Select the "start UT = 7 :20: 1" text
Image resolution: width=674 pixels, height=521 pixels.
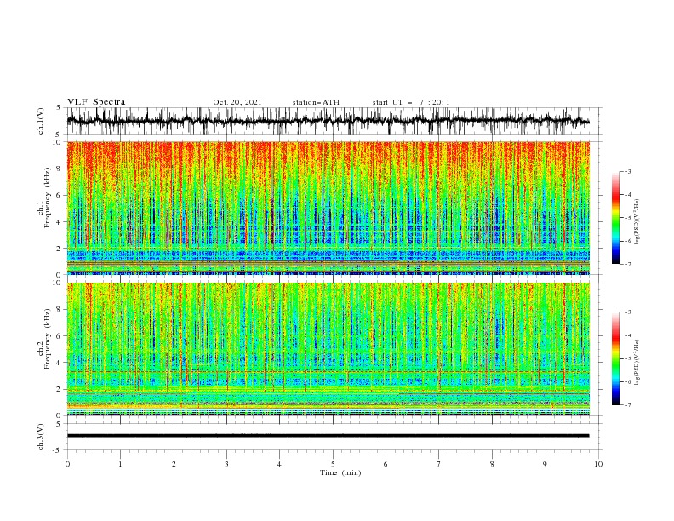click(411, 102)
